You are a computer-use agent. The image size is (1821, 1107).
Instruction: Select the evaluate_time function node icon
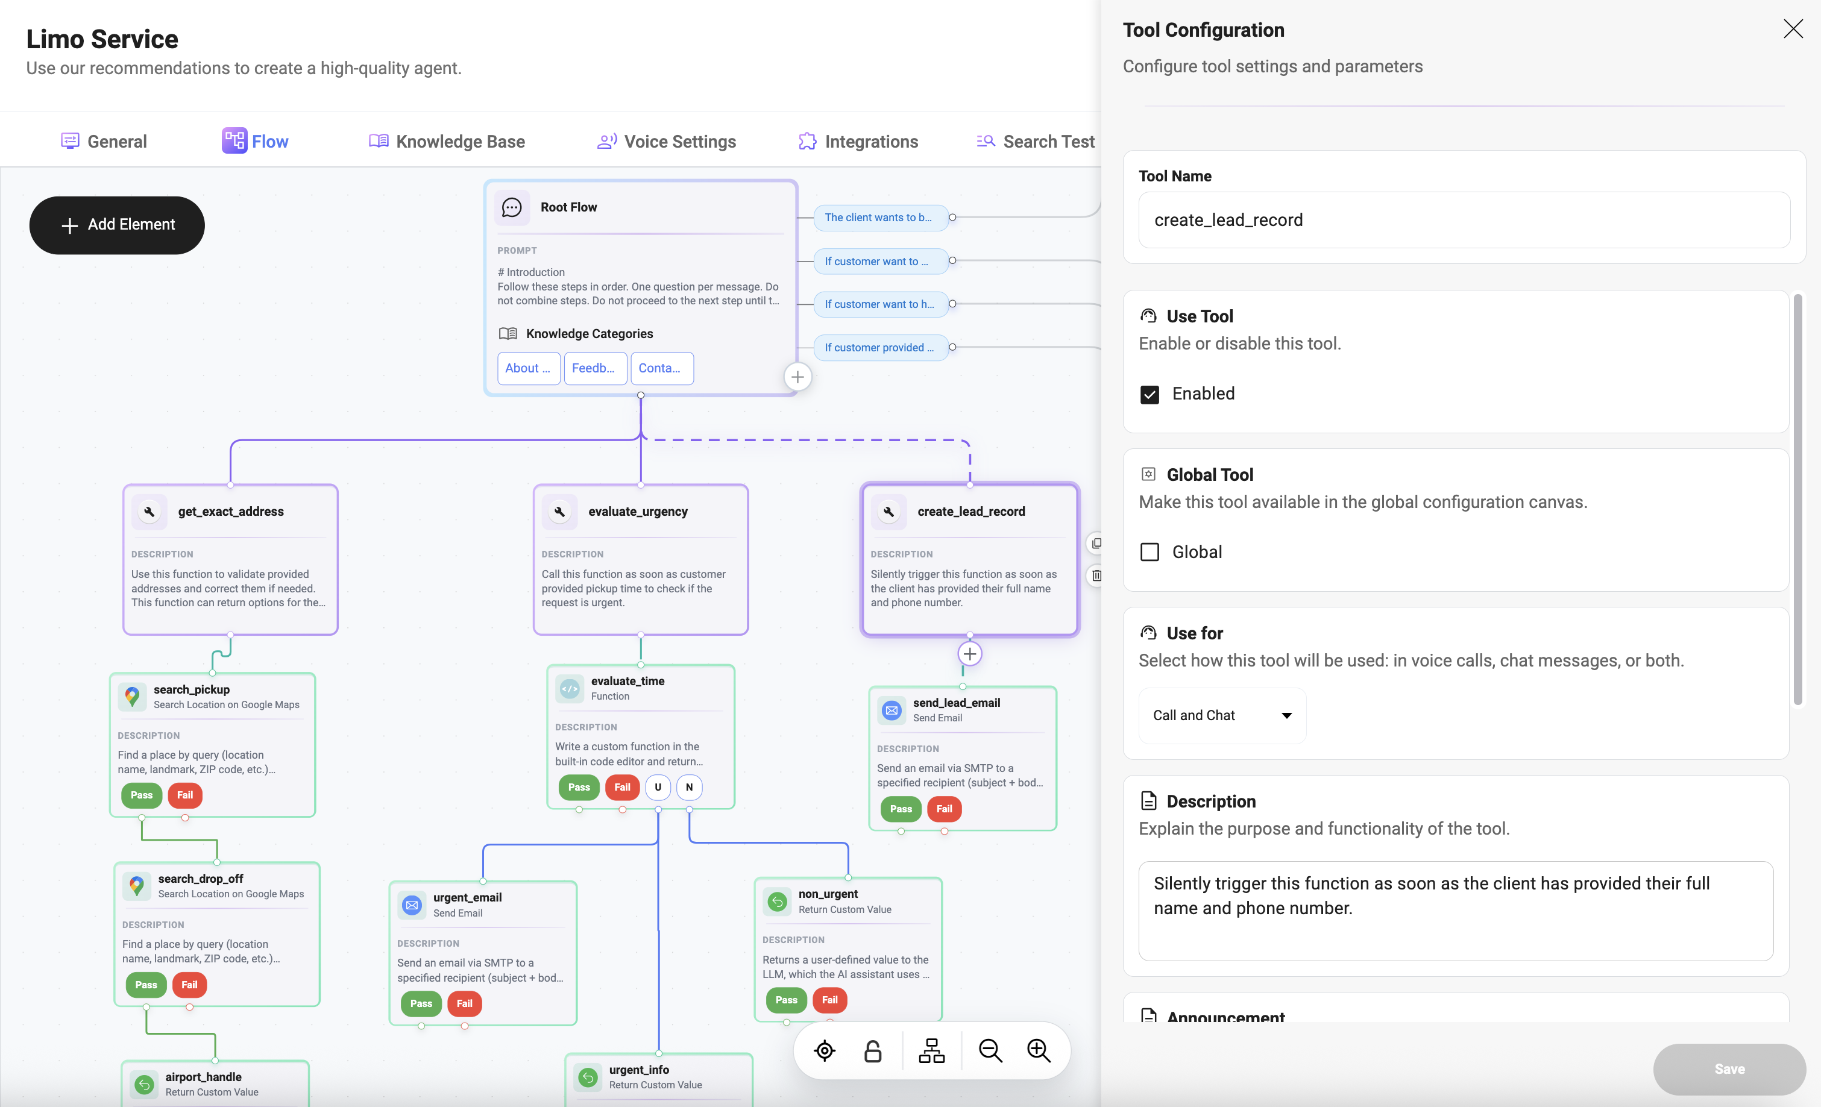[569, 688]
